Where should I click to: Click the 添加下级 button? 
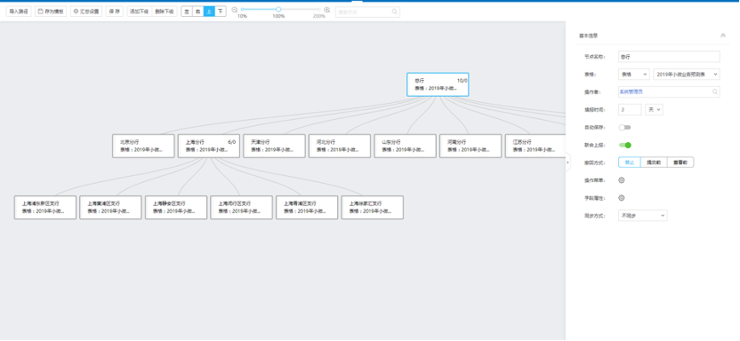pos(140,12)
